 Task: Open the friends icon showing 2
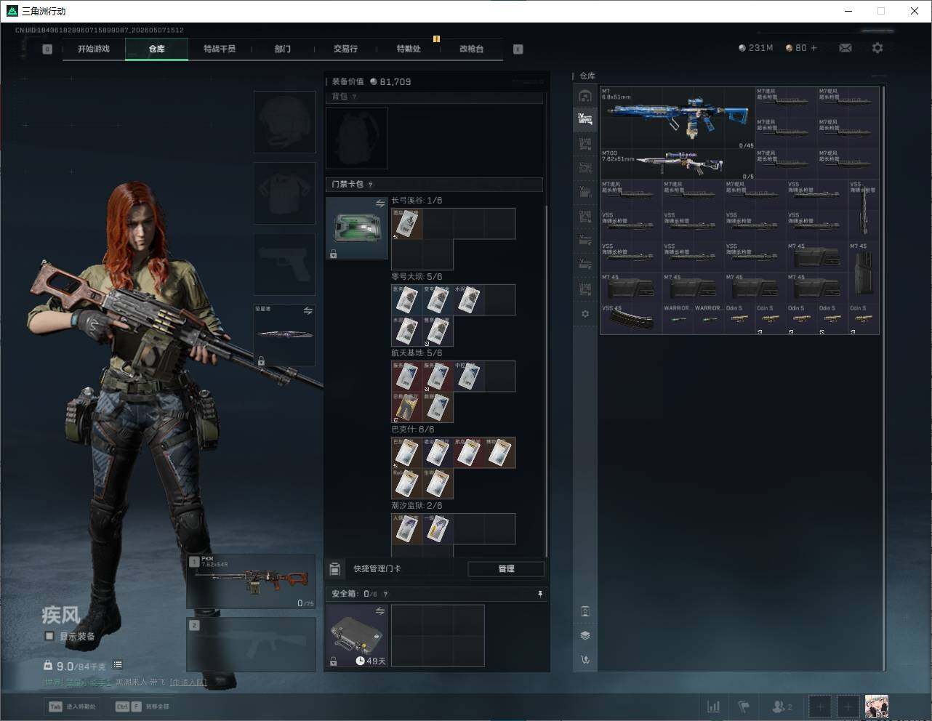click(782, 706)
